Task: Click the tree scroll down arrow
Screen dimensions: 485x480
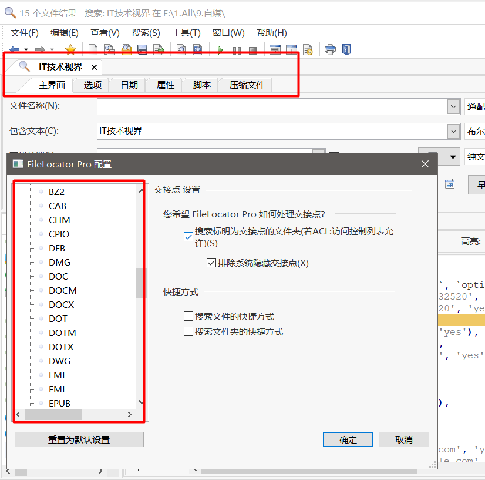Action: pos(141,402)
